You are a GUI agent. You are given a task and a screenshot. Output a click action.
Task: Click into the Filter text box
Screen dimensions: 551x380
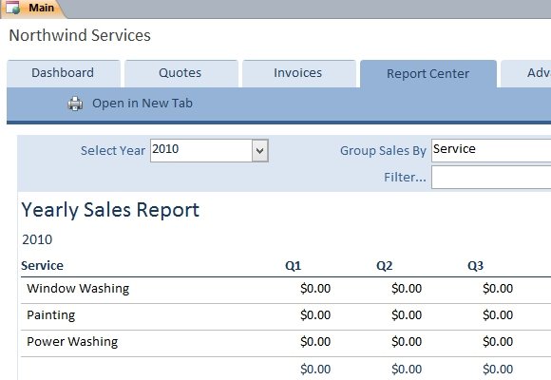tap(491, 178)
